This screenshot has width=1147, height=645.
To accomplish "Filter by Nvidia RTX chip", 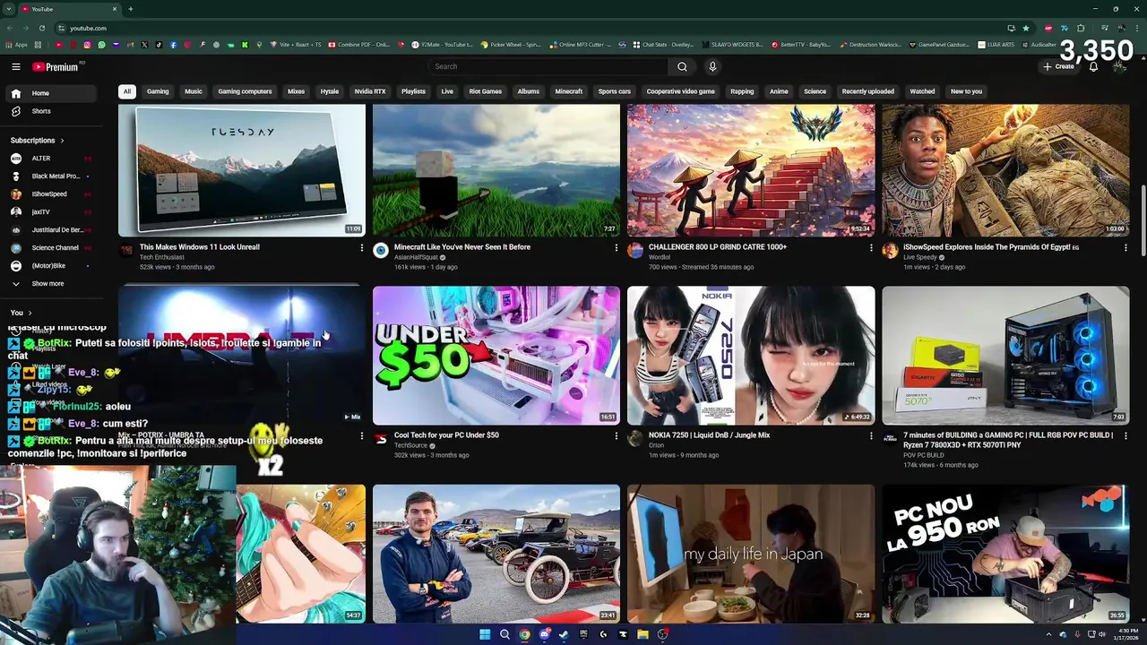I will [x=370, y=91].
